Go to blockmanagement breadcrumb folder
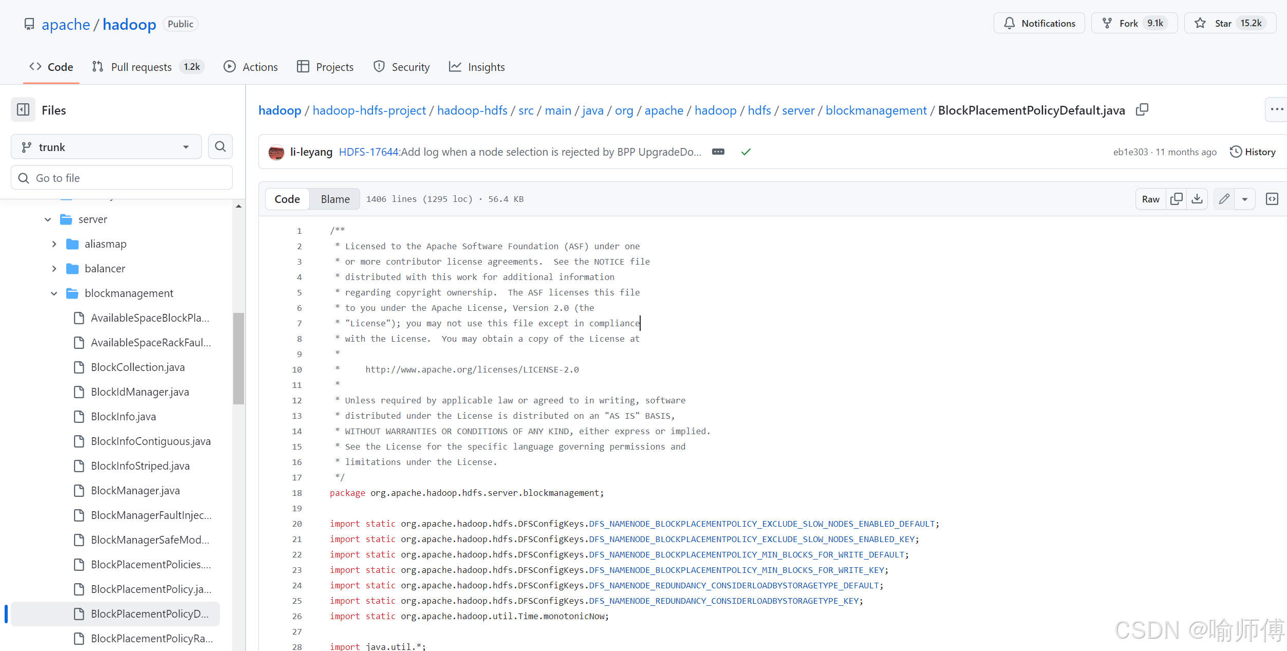 coord(876,110)
